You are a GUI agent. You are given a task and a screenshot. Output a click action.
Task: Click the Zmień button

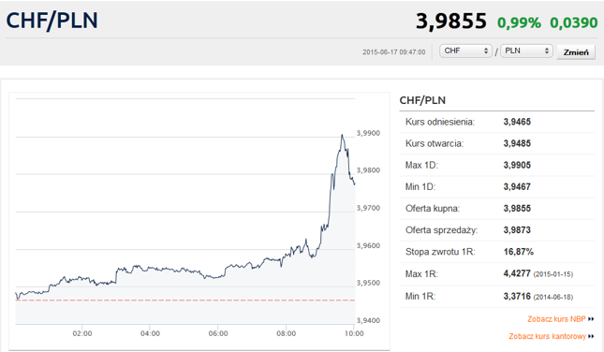[576, 52]
